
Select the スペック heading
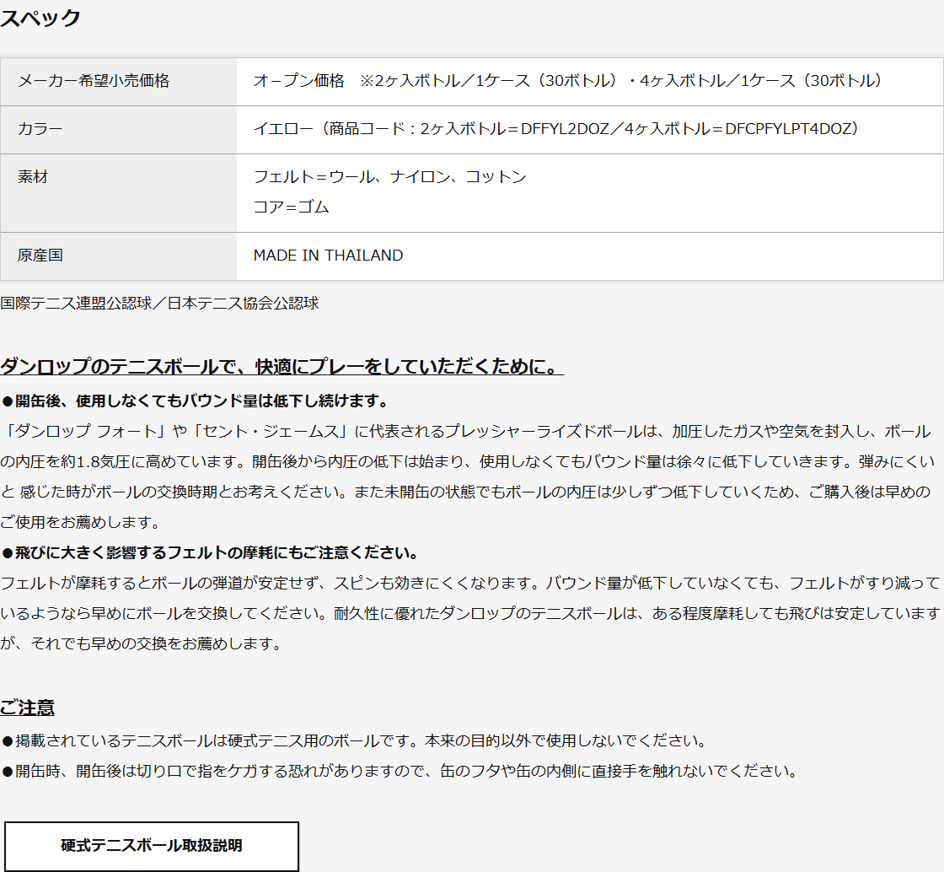pos(40,18)
